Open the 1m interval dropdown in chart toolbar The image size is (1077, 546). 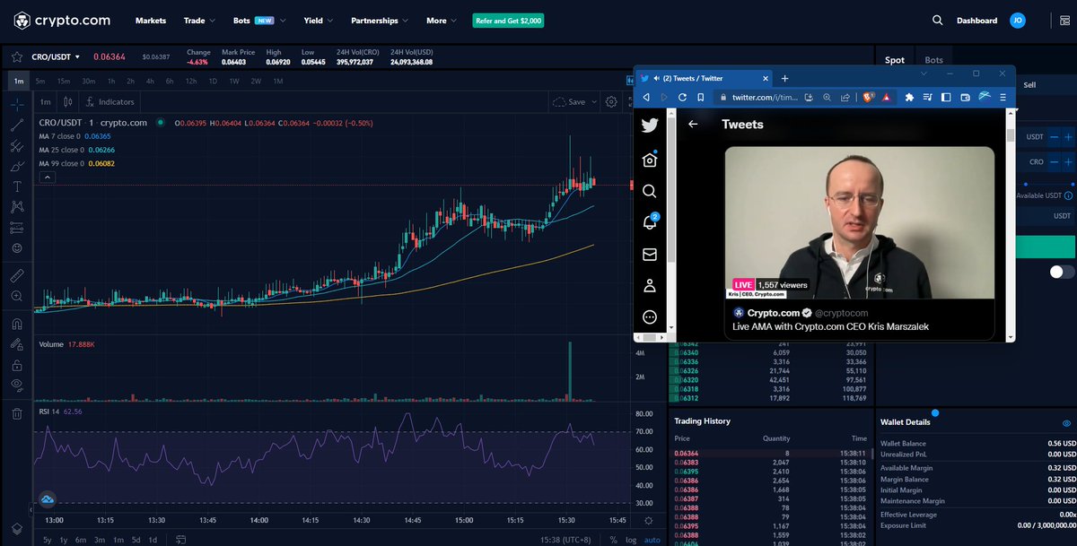pos(45,102)
